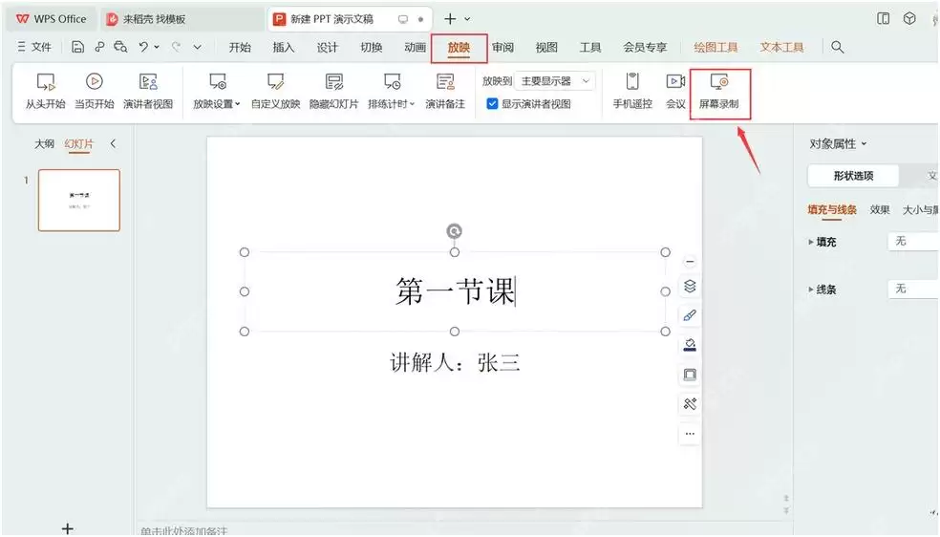Click the shape outline icon on floating toolbar
940x537 pixels.
point(690,375)
